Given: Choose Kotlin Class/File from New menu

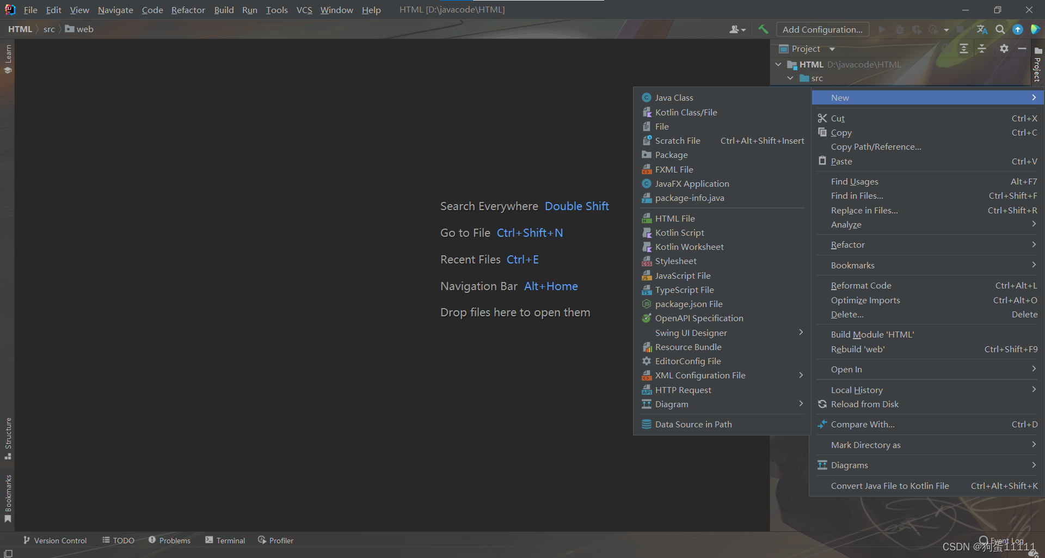Looking at the screenshot, I should click(x=722, y=112).
